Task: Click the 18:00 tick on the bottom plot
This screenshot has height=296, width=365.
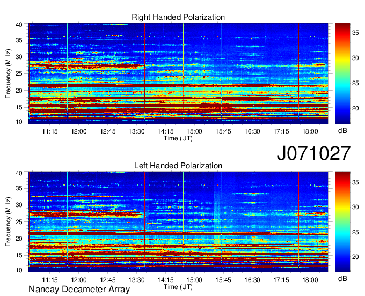Action: pyautogui.click(x=310, y=280)
